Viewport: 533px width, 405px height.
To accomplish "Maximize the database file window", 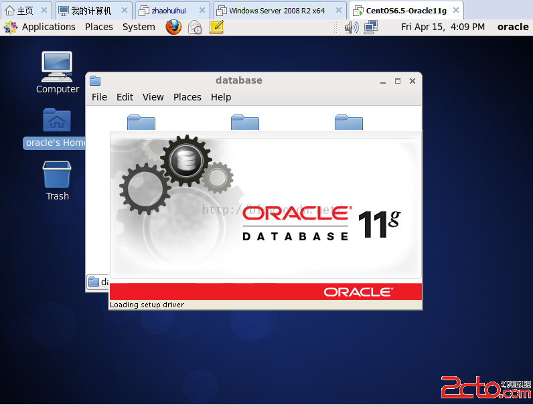I will [x=397, y=81].
